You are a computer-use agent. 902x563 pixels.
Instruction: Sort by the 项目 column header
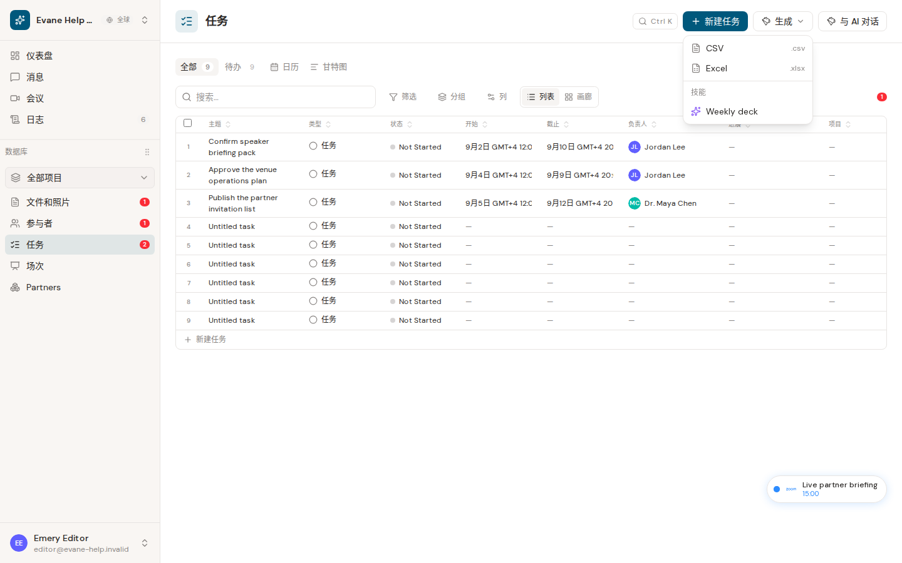click(x=840, y=124)
